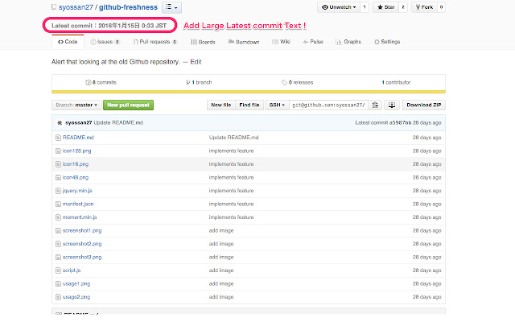
Task: View the 8 commits history
Action: point(101,82)
